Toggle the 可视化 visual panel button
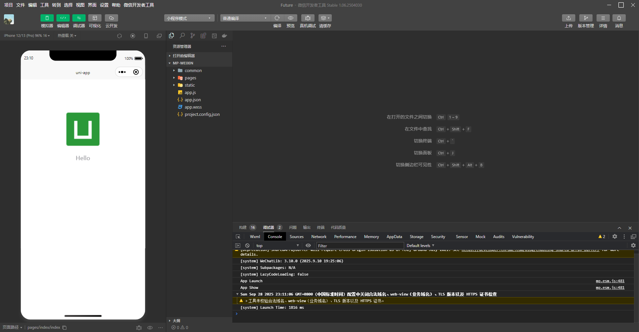The height and width of the screenshot is (332, 639). [95, 18]
